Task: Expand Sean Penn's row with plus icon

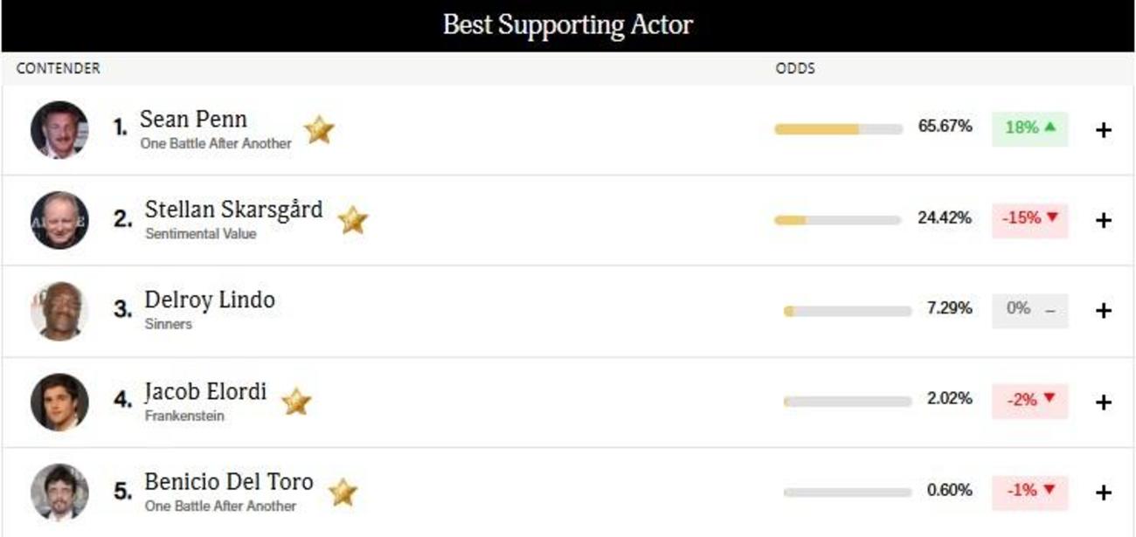Action: point(1104,130)
